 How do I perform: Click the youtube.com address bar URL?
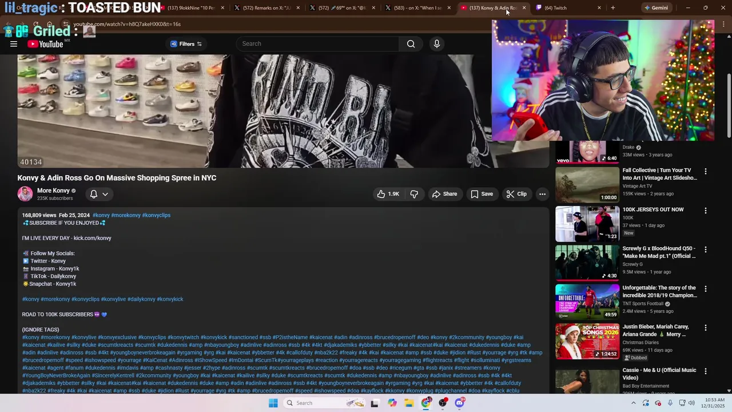point(127,24)
